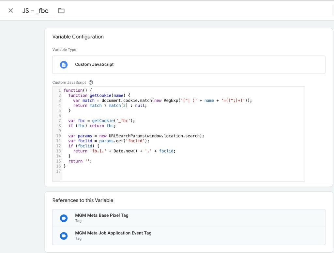The height and width of the screenshot is (253, 334).
Task: Click the line with new URLSearchParams
Action: tap(136, 136)
